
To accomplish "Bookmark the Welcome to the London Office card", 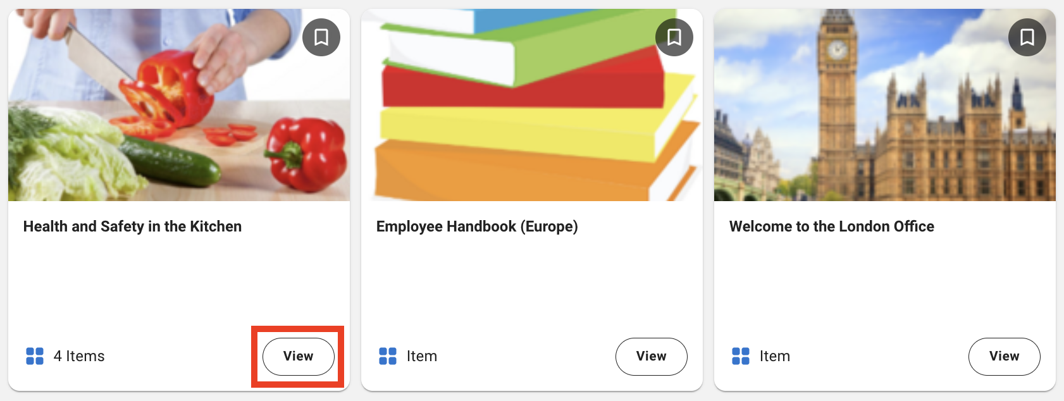I will 1027,37.
